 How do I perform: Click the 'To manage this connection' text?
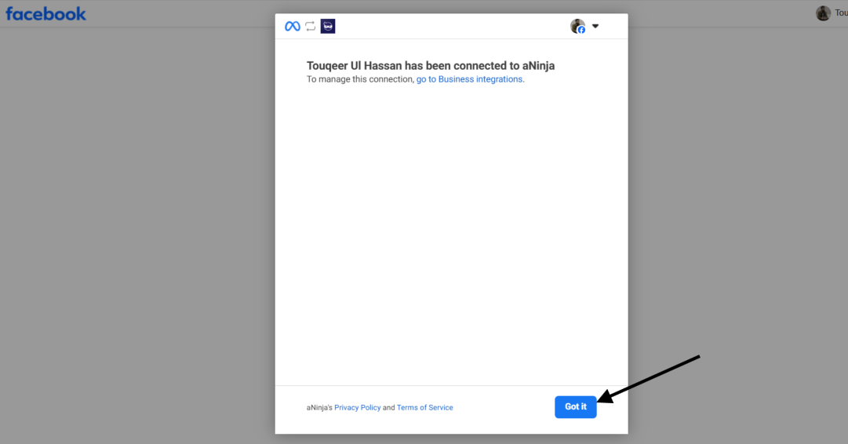click(360, 79)
